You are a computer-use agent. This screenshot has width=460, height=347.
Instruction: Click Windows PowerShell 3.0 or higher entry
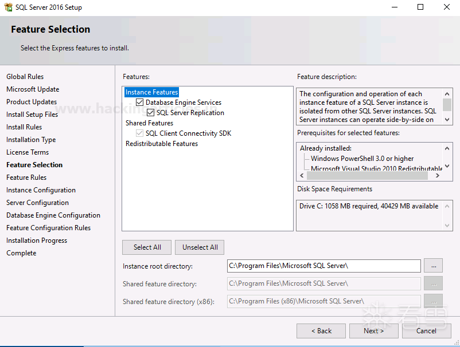tap(362, 159)
